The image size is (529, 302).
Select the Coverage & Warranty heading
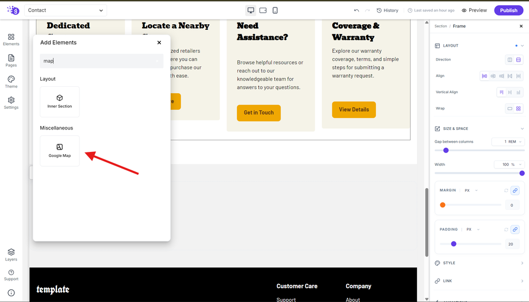coord(355,32)
